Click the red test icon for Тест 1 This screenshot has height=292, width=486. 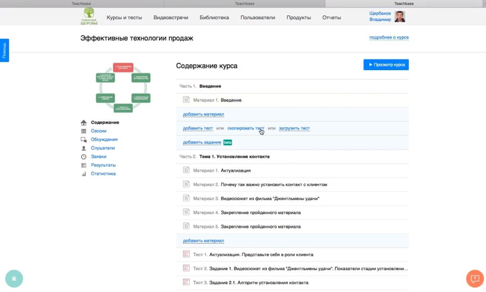(186, 254)
